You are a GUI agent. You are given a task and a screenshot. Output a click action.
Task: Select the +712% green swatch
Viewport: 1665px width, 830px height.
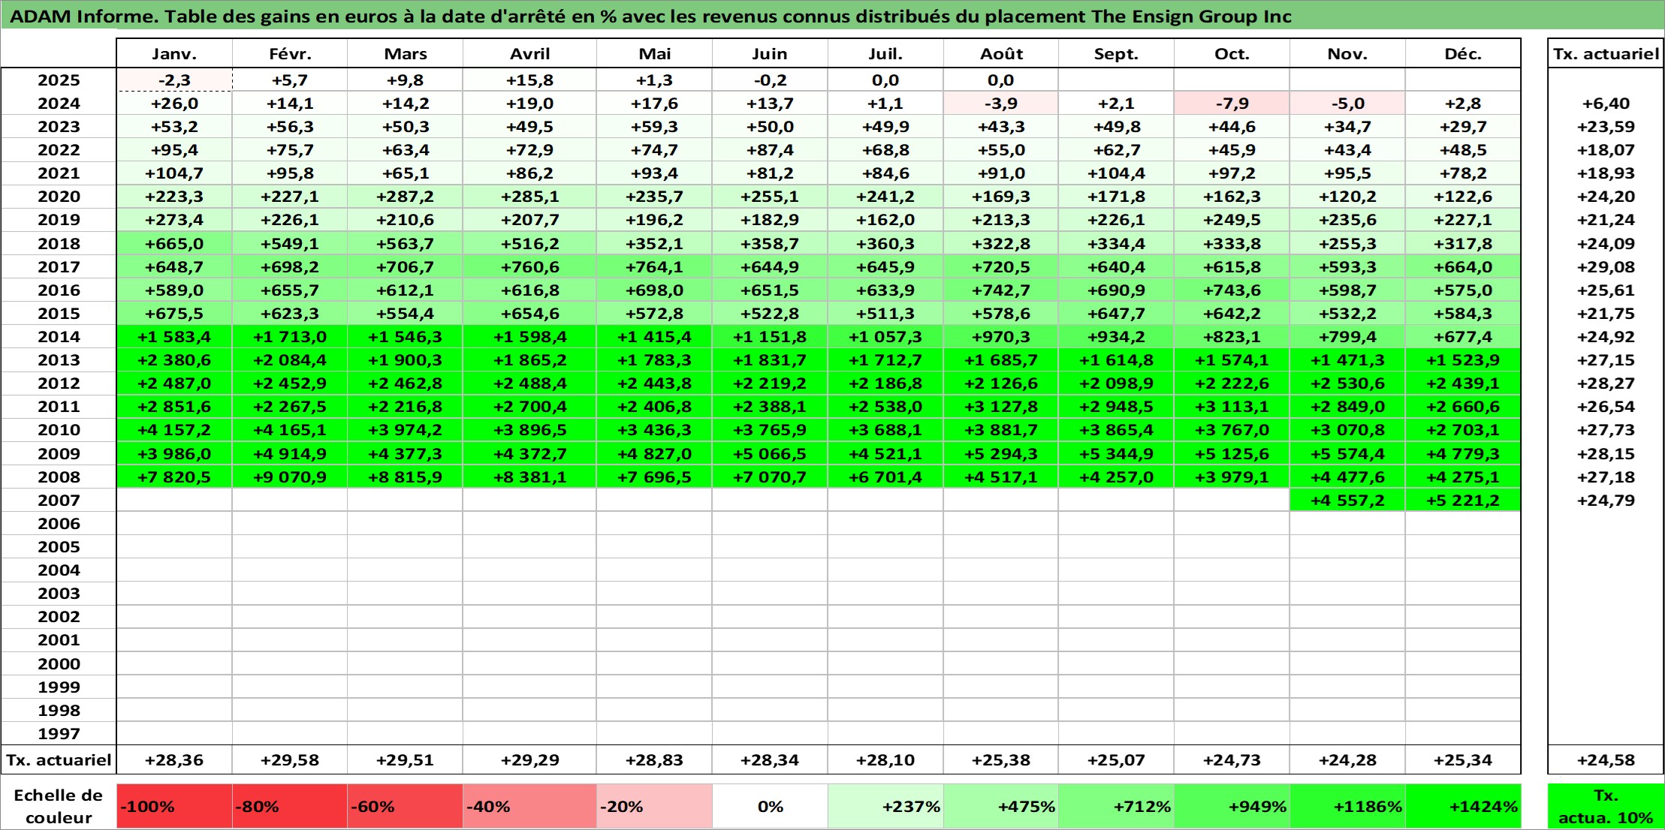click(1116, 807)
